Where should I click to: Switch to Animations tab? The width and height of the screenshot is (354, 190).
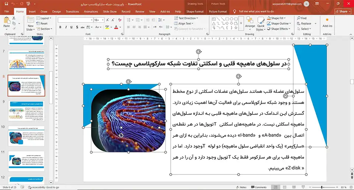pyautogui.click(x=91, y=11)
